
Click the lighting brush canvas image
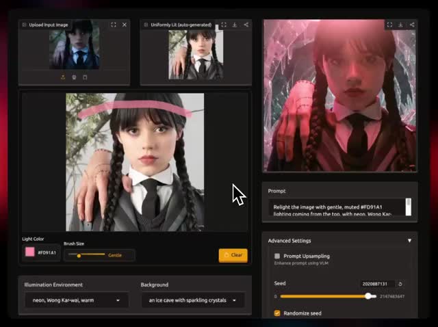[135, 162]
